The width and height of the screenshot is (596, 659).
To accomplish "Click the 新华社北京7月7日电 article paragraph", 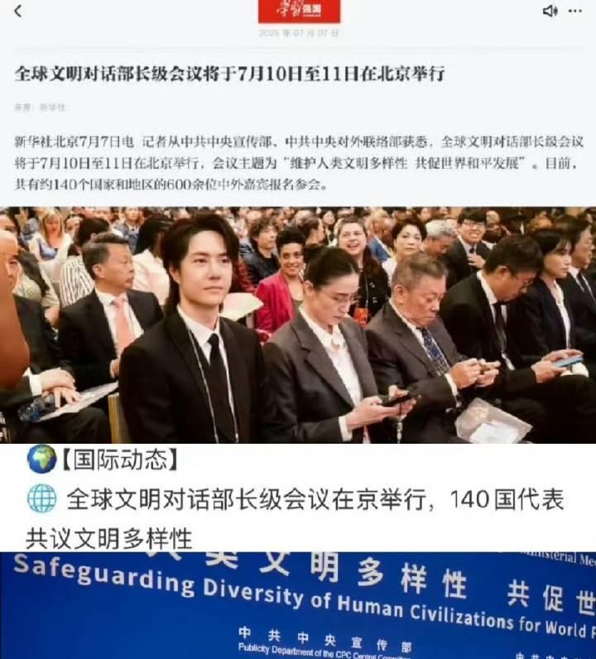I will tap(298, 163).
